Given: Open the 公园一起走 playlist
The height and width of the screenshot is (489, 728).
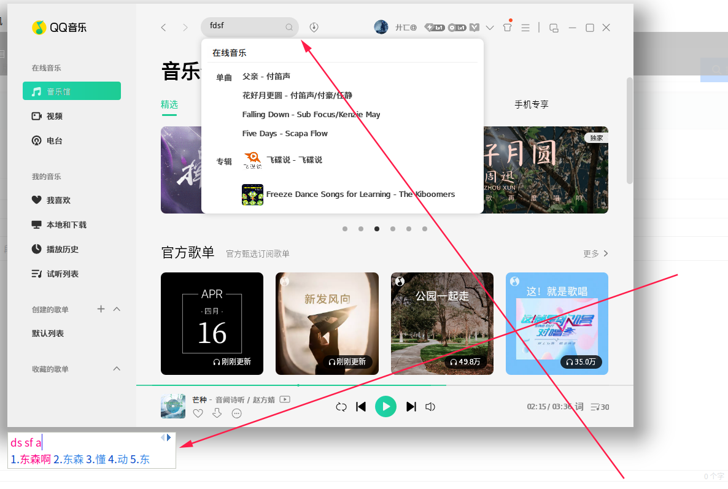Looking at the screenshot, I should coord(442,323).
